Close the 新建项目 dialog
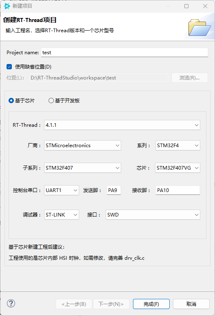 coord(205,6)
